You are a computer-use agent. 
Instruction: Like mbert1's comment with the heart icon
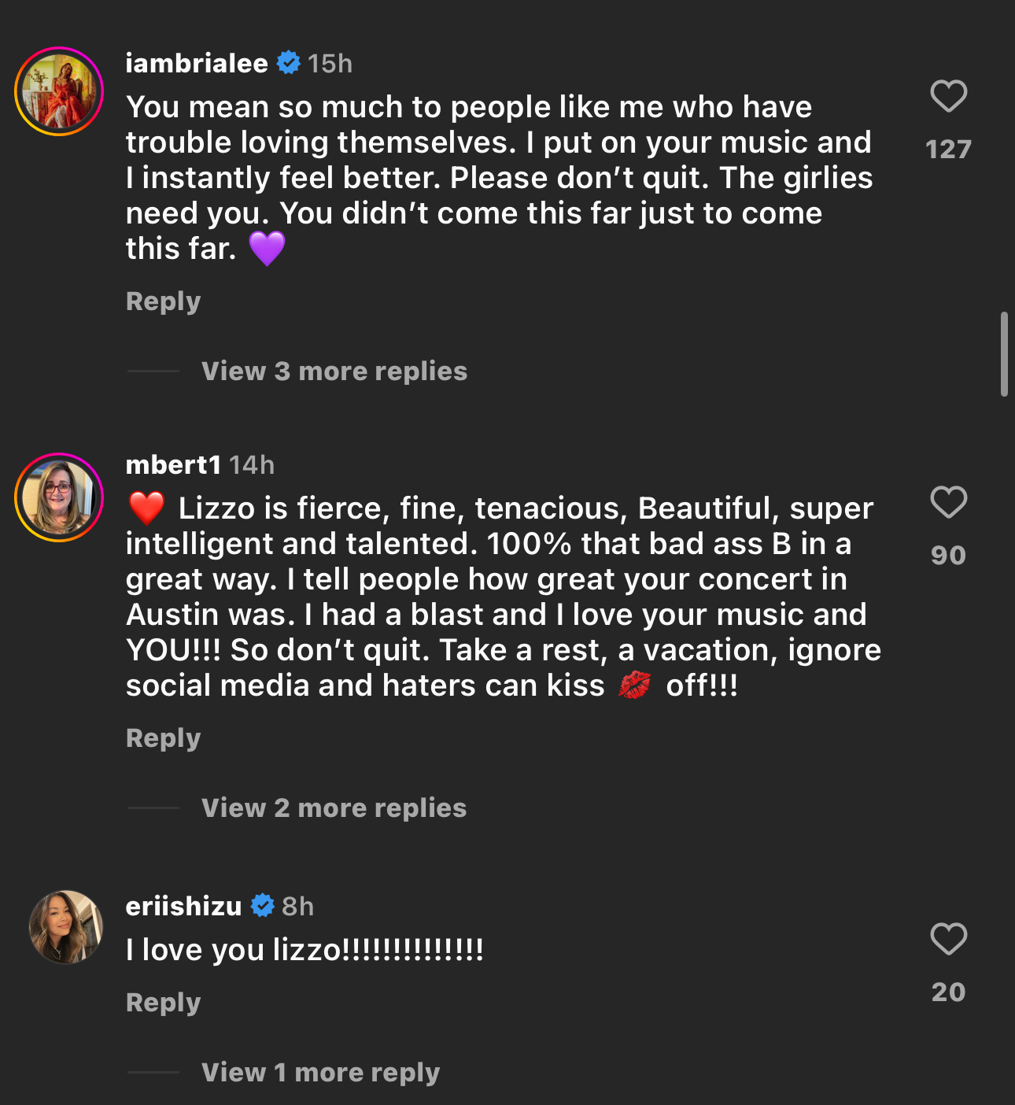[947, 502]
